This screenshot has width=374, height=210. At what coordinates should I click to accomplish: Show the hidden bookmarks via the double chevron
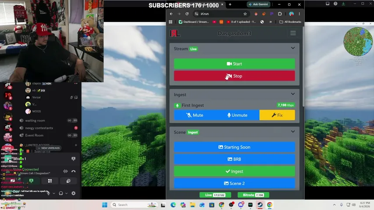pos(271,22)
